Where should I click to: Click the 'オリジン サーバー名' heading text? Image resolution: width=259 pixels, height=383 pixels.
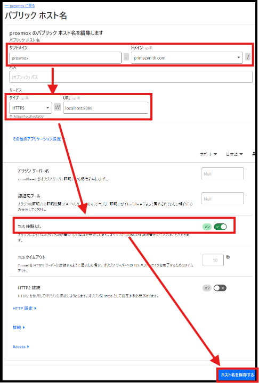coord(34,171)
